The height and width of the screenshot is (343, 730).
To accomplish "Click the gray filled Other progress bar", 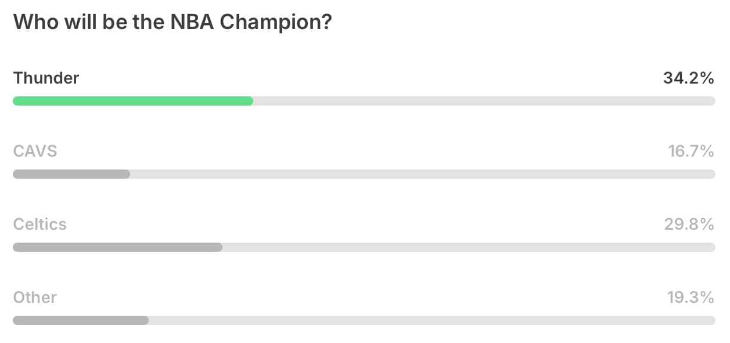I will point(81,320).
